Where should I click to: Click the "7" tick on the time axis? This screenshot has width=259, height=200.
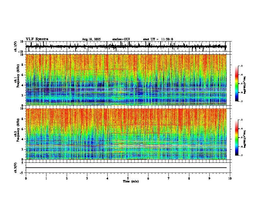pos(169,178)
